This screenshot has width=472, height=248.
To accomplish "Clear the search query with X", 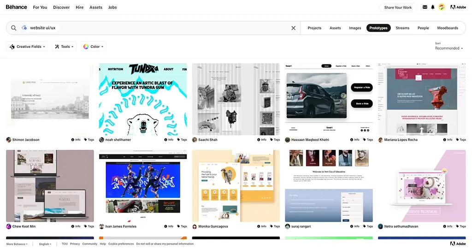I will (293, 28).
